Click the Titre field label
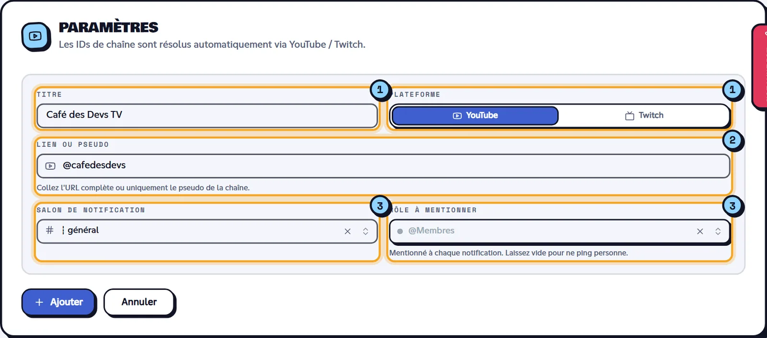 pos(49,95)
